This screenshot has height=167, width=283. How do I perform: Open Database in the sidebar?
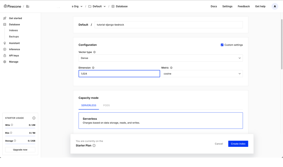pos(15,24)
